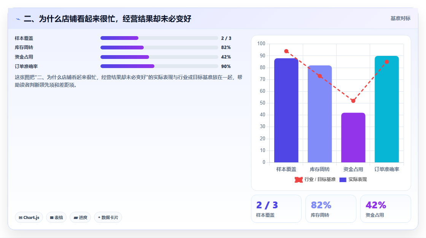The height and width of the screenshot is (238, 426).
Task: Click the light purple 库存周转 chart bar
Action: click(x=320, y=114)
